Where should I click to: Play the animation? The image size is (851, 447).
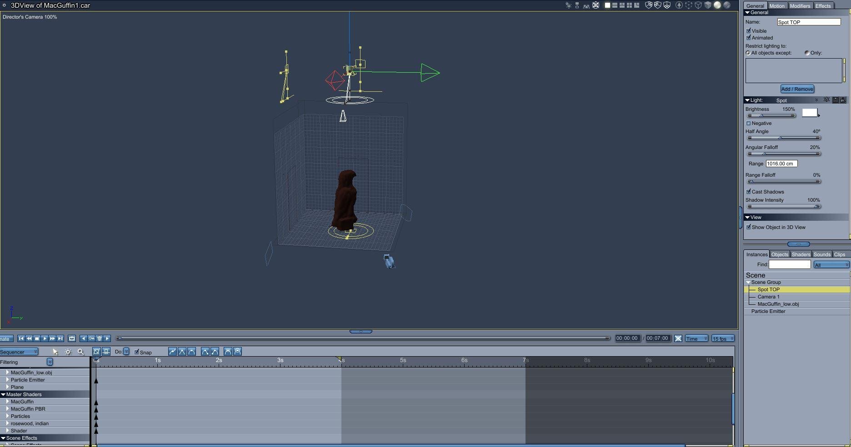[45, 338]
